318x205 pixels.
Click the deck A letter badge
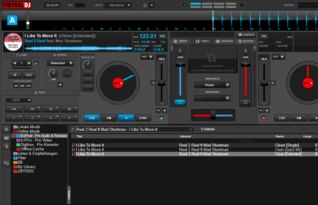(12, 20)
